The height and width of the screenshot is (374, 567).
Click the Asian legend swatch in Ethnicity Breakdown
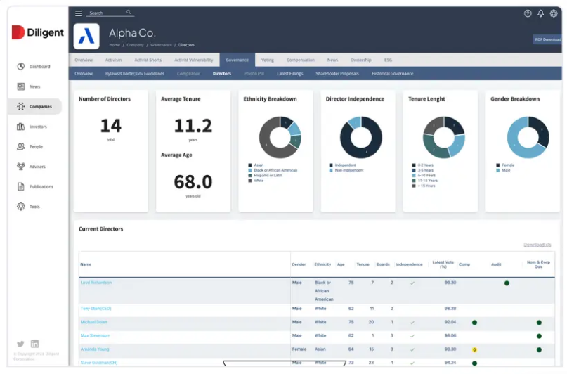coord(249,165)
